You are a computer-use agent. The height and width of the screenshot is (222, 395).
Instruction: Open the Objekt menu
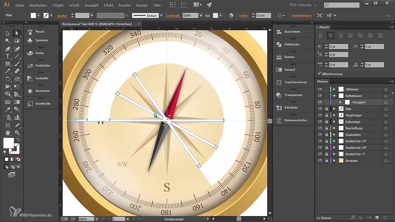[58, 5]
